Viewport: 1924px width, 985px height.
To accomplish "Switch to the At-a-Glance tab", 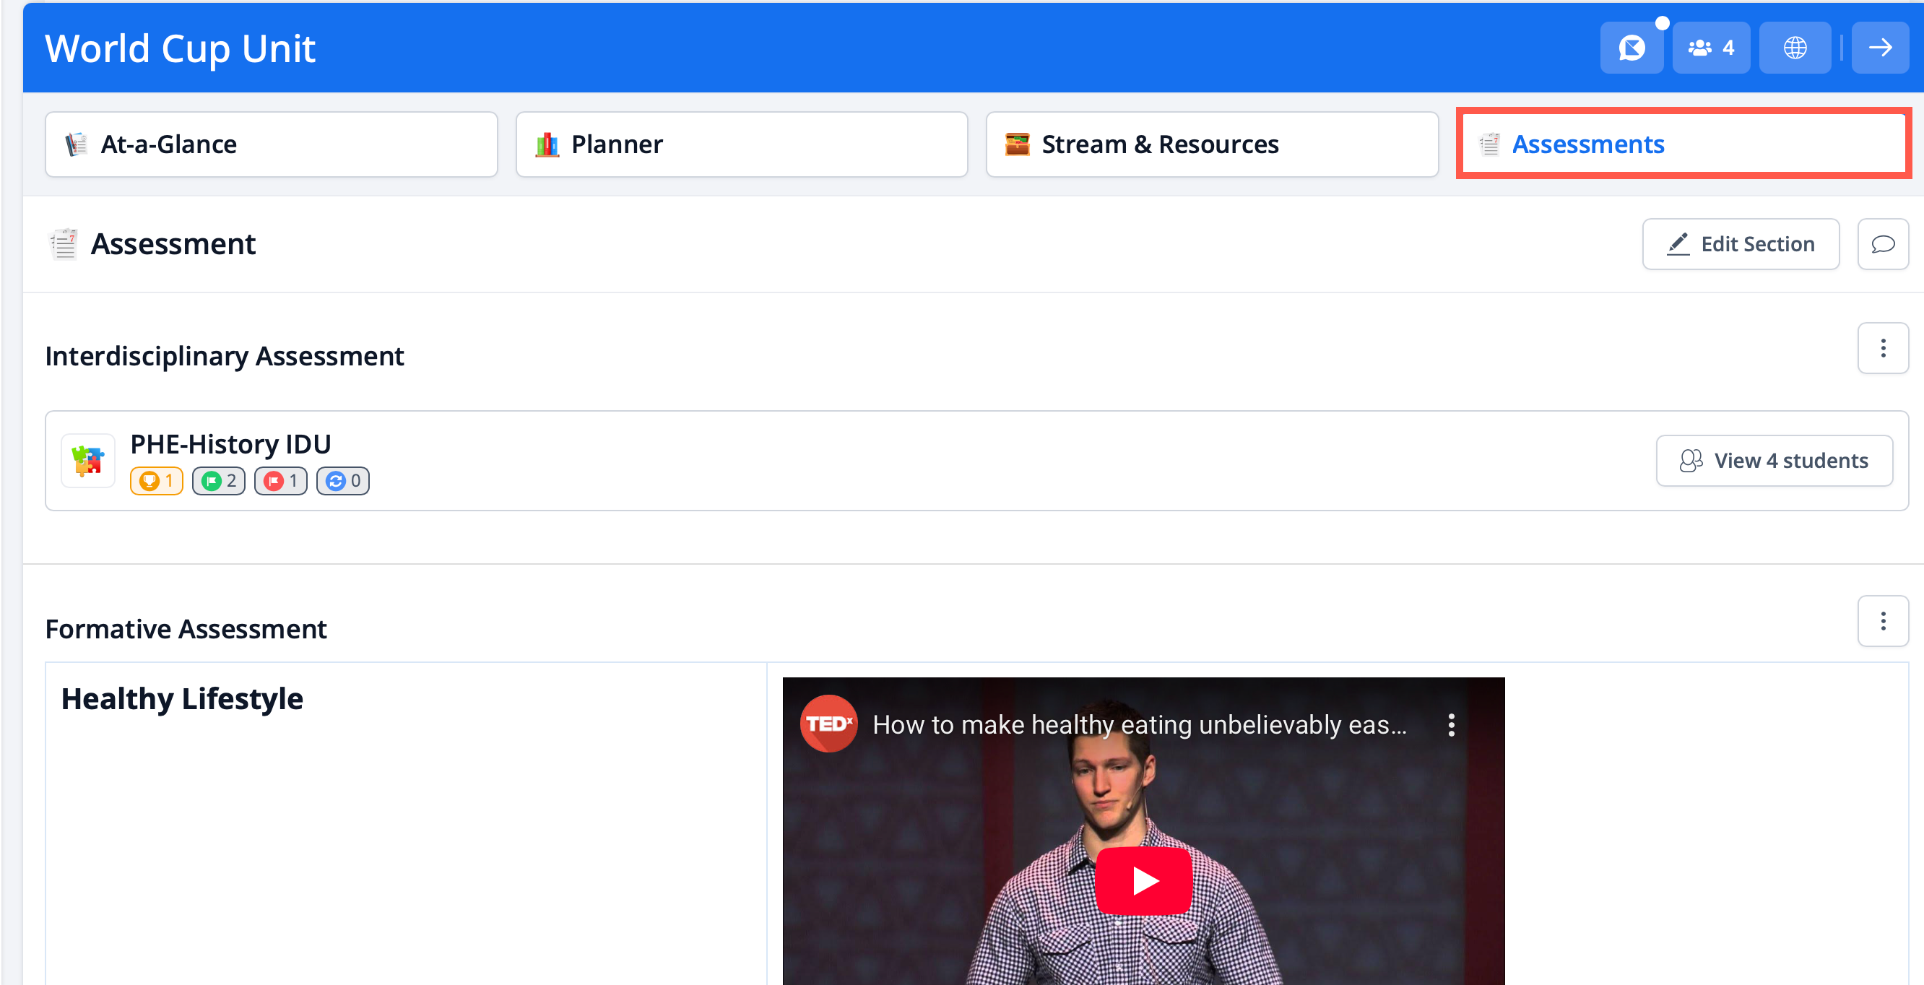I will [271, 144].
